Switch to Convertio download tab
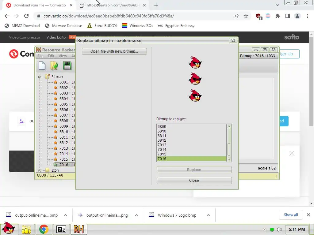Screen dimensions: 314x235 click(x=40, y=5)
